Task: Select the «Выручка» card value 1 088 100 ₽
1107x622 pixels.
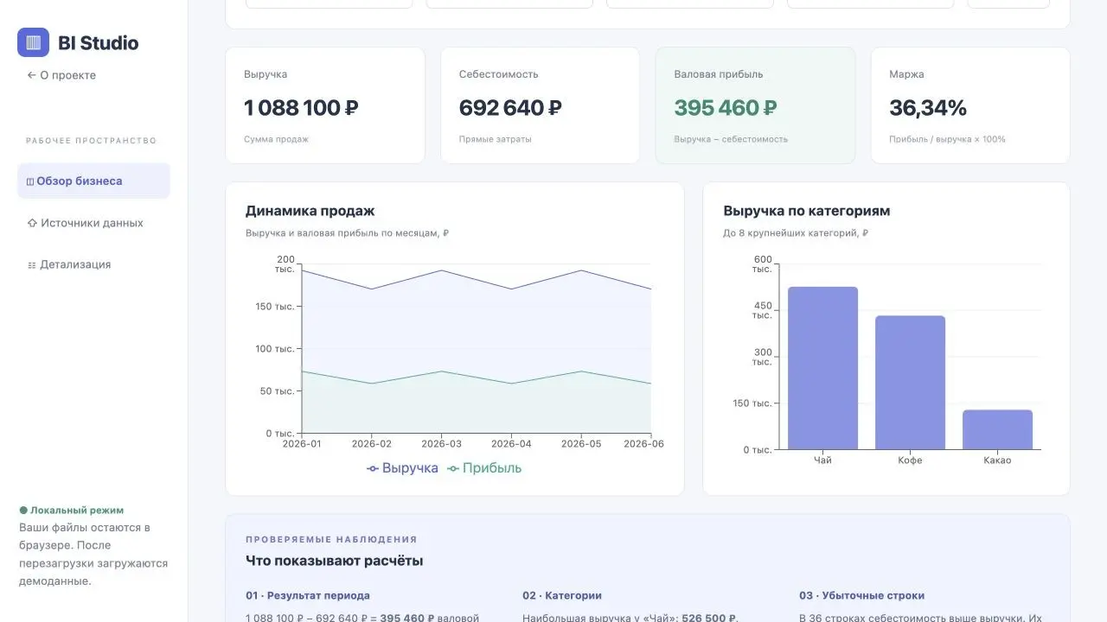Action: [x=301, y=108]
